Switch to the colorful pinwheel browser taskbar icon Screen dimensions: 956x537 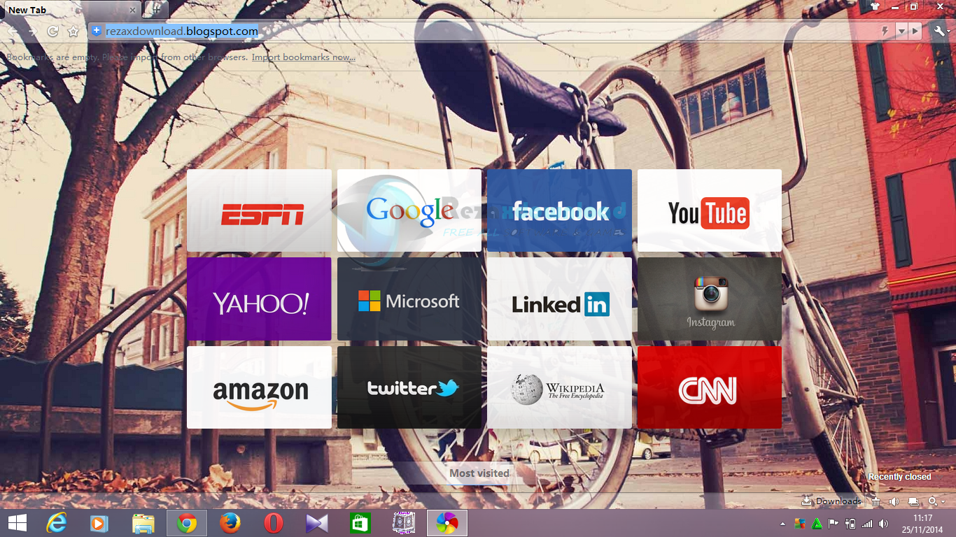(447, 523)
